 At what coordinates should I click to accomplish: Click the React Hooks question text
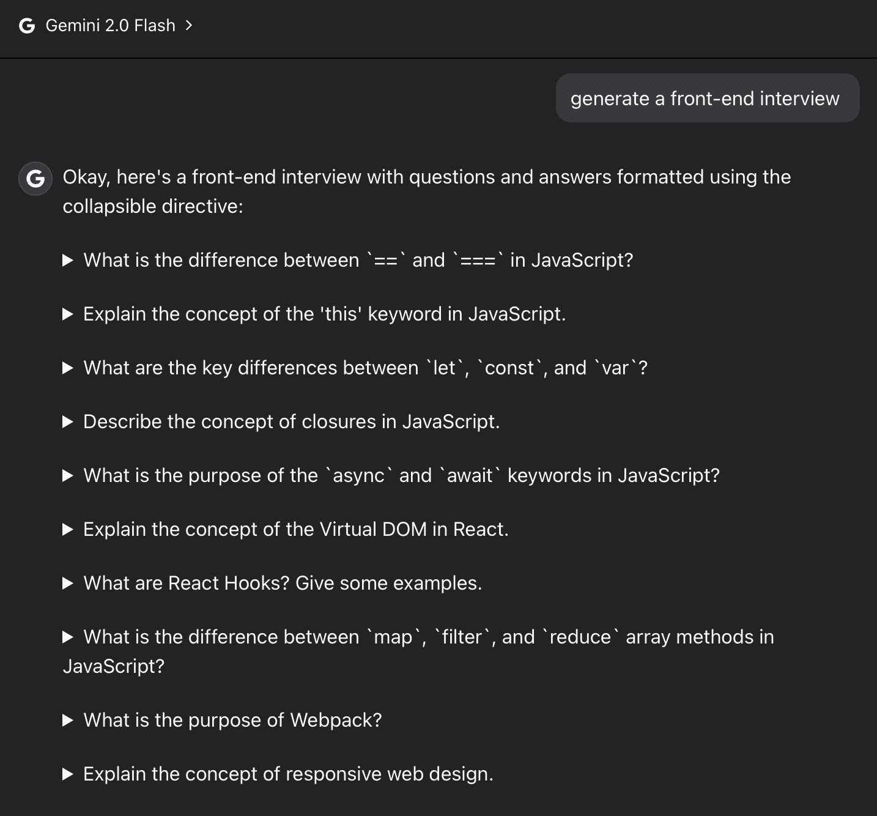(x=283, y=583)
